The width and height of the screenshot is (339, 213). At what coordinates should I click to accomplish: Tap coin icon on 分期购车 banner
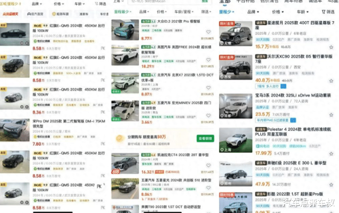(x=120, y=138)
